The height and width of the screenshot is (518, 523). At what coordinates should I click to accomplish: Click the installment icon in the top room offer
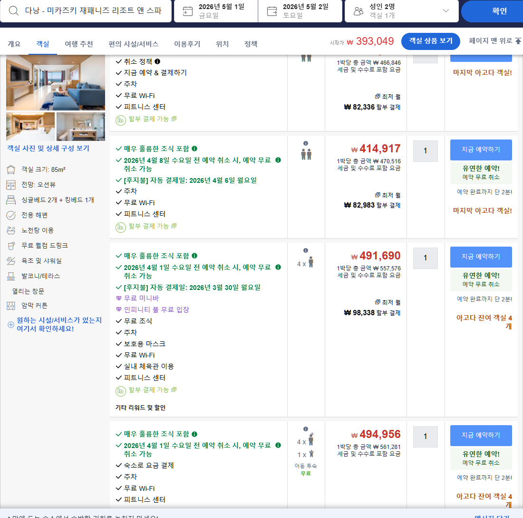pos(120,120)
